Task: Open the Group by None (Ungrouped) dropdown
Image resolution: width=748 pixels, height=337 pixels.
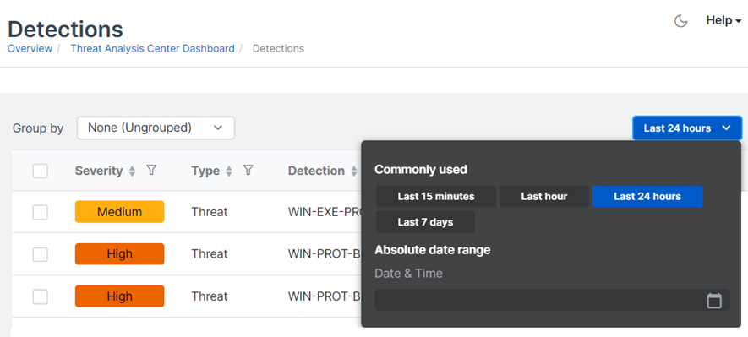Action: [x=156, y=128]
